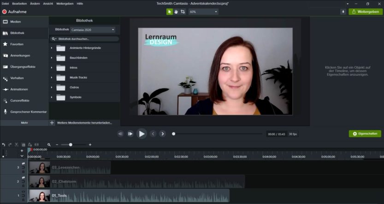Open the Datei menu
The height and width of the screenshot is (204, 384).
[x=5, y=4]
